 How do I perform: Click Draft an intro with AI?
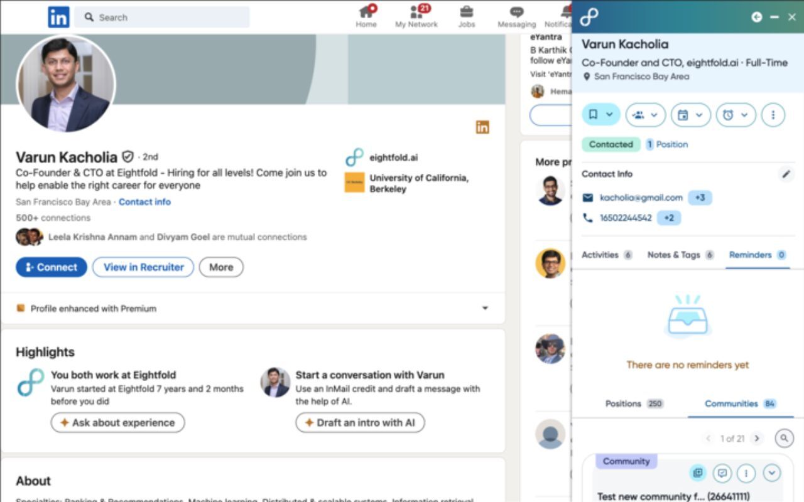coord(360,423)
